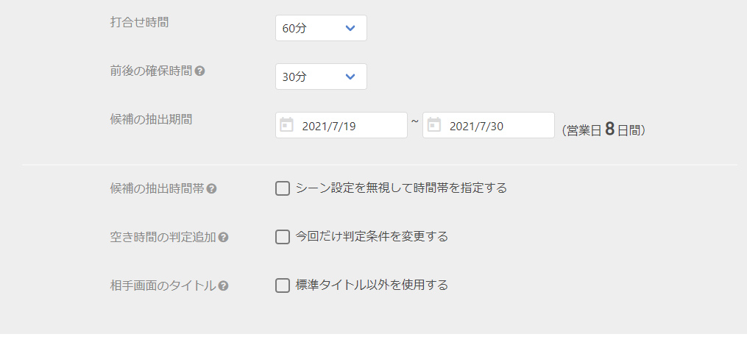747x337 pixels.
Task: Enable シーン設定を無視して時間帯を指定する checkbox
Action: point(283,188)
